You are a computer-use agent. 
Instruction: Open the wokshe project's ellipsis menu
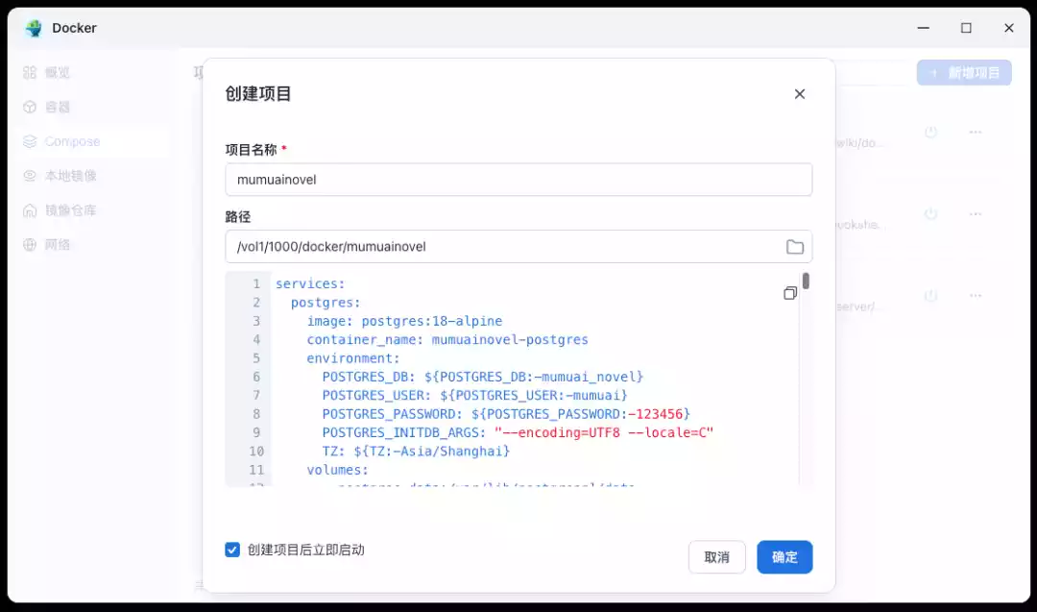coord(977,213)
